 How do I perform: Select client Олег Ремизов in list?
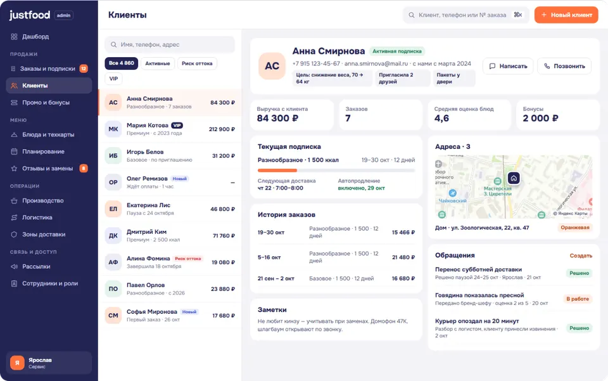coord(170,182)
